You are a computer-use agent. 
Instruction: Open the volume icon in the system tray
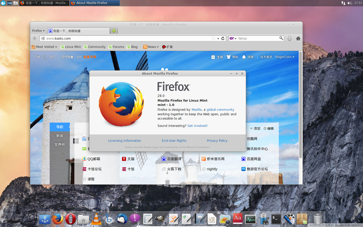350,3
